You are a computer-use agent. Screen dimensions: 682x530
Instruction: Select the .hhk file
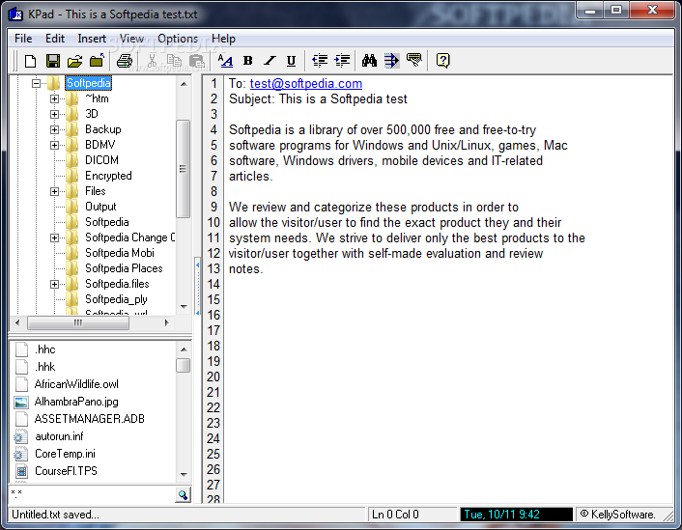pyautogui.click(x=45, y=367)
